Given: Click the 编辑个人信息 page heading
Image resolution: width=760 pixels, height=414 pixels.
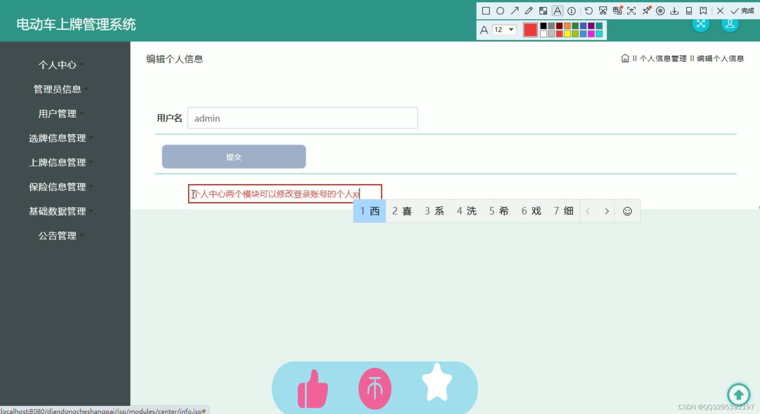Looking at the screenshot, I should coord(175,59).
